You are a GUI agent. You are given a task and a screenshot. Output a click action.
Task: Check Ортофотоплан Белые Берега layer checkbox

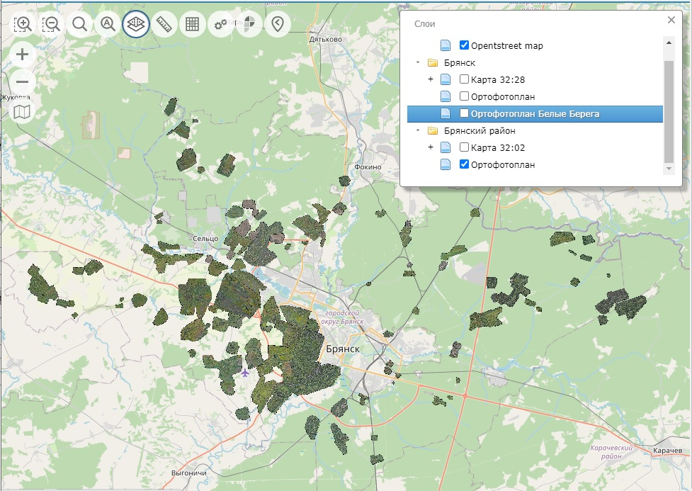tap(464, 113)
